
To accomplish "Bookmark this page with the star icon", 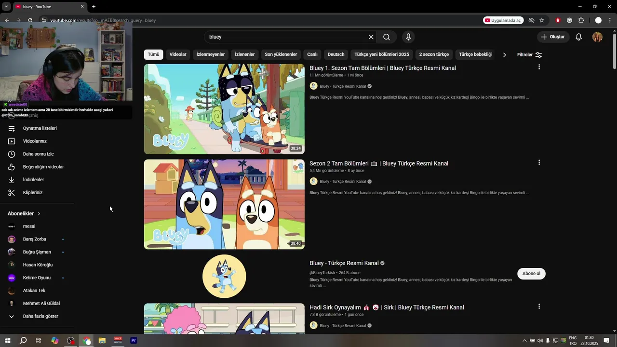I will (542, 20).
